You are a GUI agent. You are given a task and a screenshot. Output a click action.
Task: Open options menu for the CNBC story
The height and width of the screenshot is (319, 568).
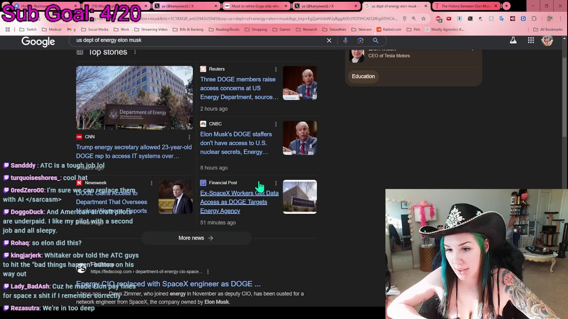pos(276,124)
